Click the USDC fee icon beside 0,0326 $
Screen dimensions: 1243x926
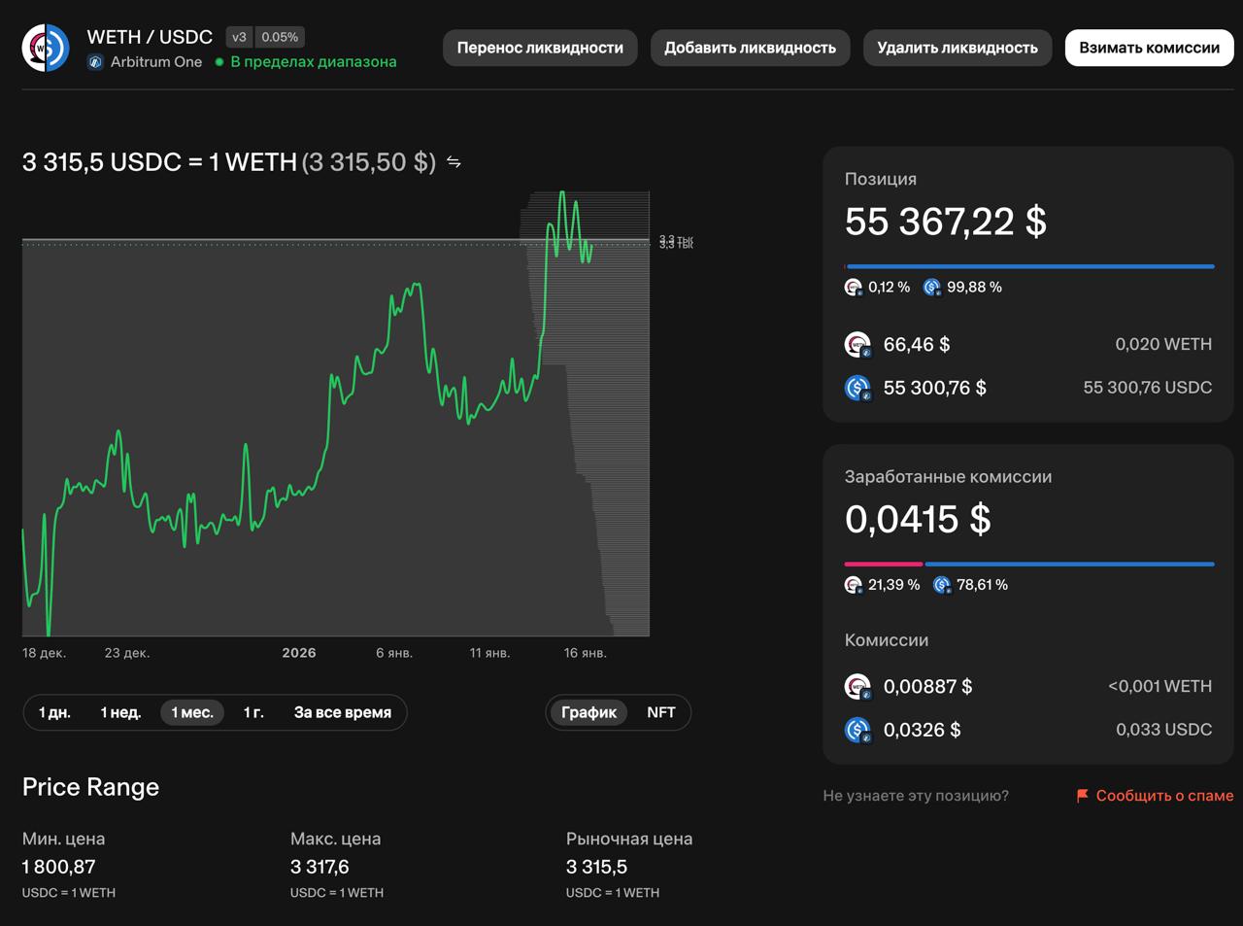(x=857, y=730)
